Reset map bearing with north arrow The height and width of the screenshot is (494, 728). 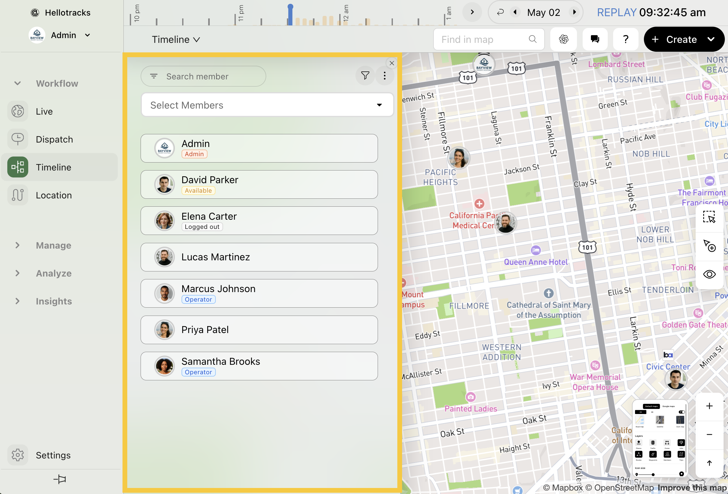point(709,463)
